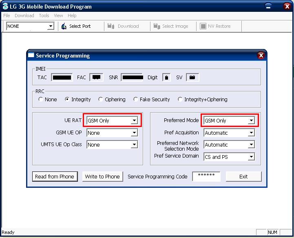The width and height of the screenshot is (294, 238).
Task: Click the LG app icon in title bar
Action: (5, 7)
